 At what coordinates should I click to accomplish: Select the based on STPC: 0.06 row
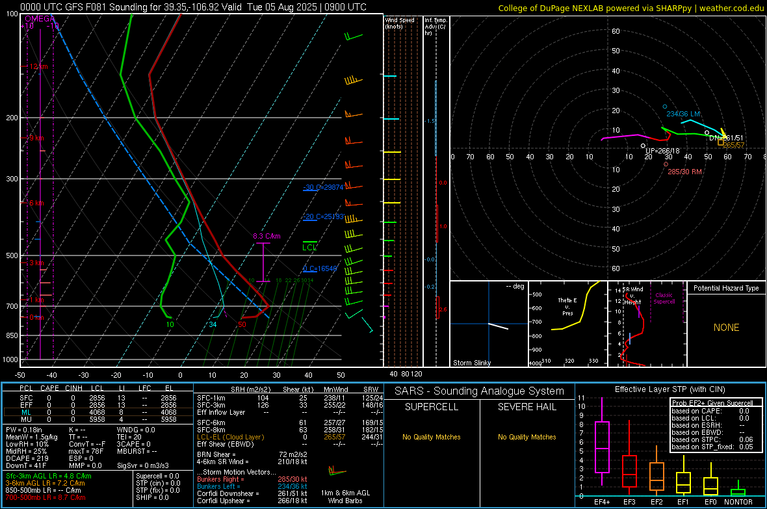pos(712,439)
